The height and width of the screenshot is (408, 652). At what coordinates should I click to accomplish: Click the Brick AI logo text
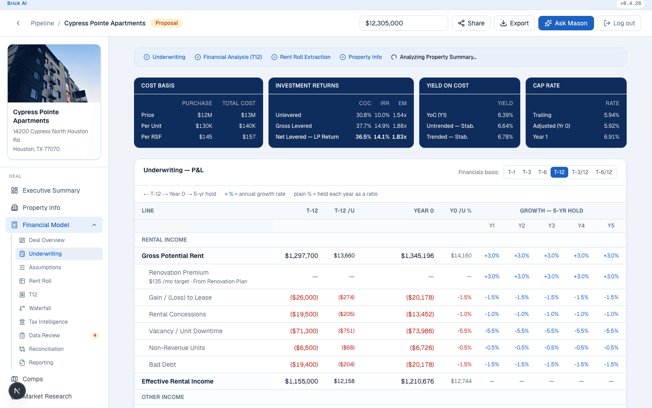click(17, 3)
